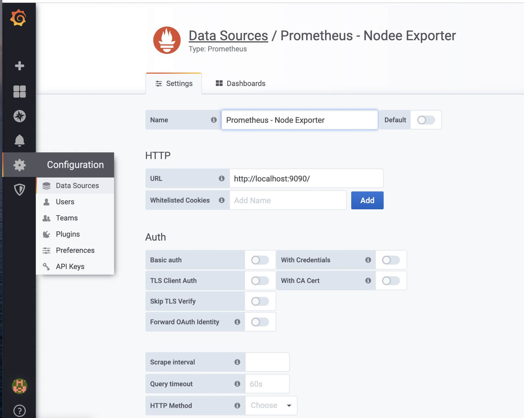Open Alerting via the bell icon
The height and width of the screenshot is (418, 524).
(x=19, y=141)
